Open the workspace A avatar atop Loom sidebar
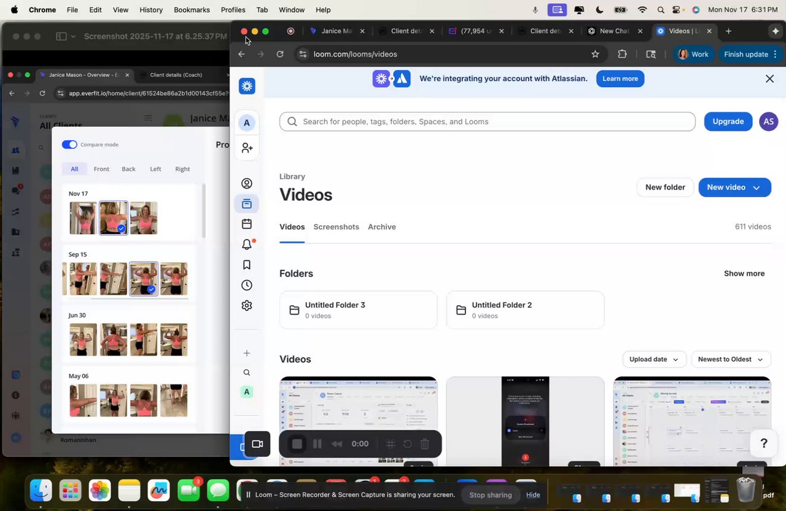786x511 pixels. 247,123
